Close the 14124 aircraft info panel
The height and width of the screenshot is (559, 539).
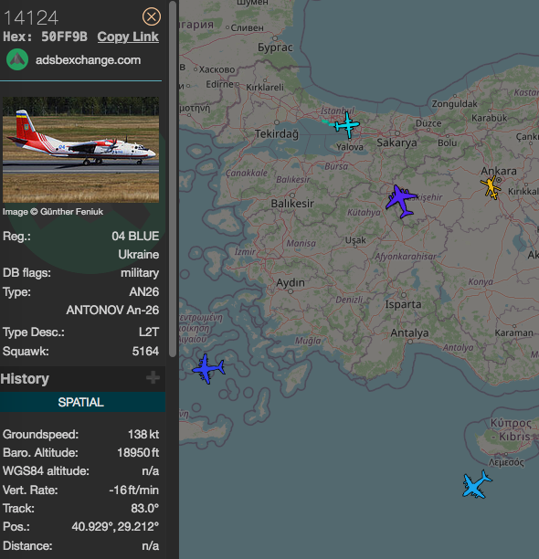[x=152, y=16]
